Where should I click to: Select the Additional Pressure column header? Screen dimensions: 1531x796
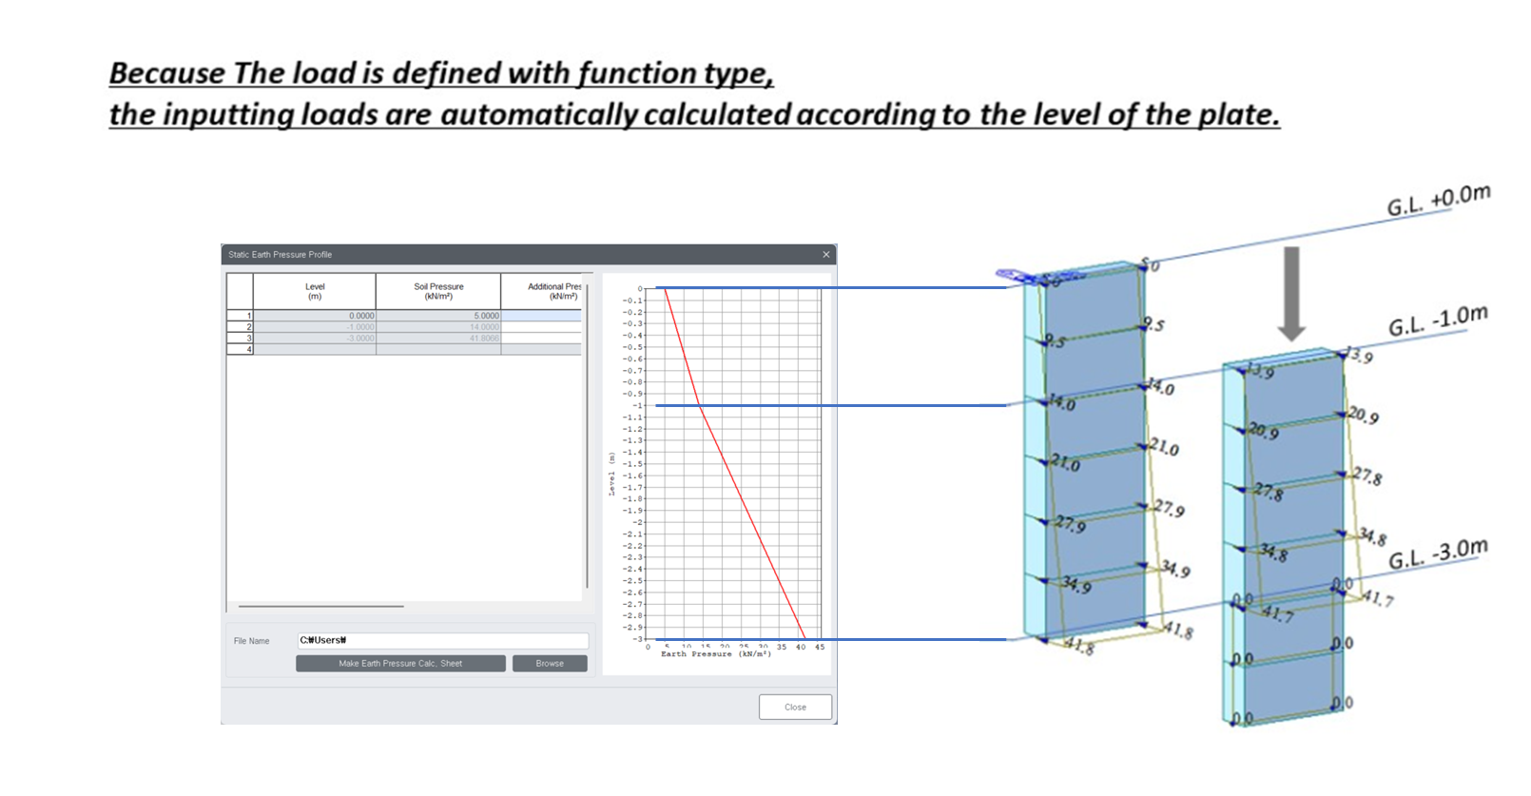(542, 291)
